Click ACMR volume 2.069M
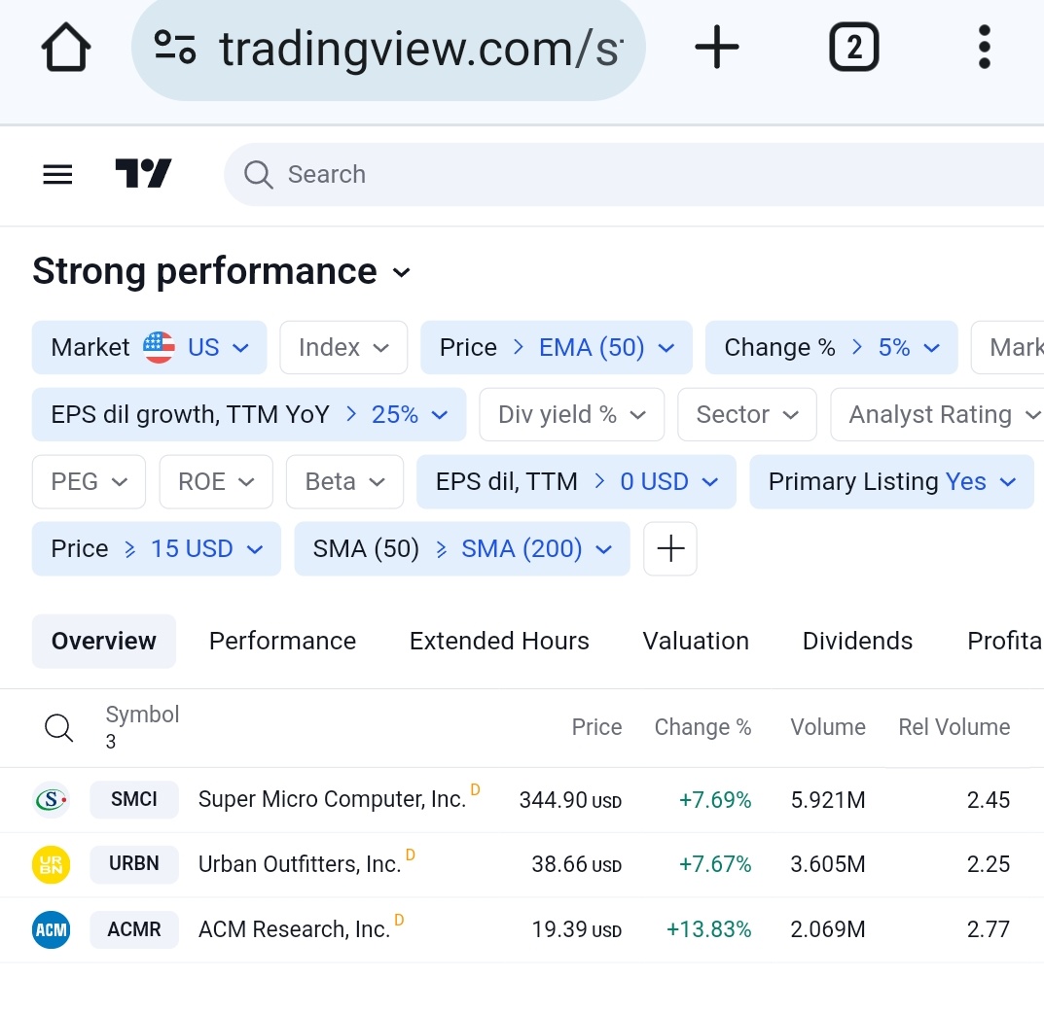 coord(828,929)
